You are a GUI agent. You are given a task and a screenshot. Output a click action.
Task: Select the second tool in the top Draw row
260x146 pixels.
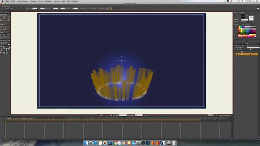(4, 16)
